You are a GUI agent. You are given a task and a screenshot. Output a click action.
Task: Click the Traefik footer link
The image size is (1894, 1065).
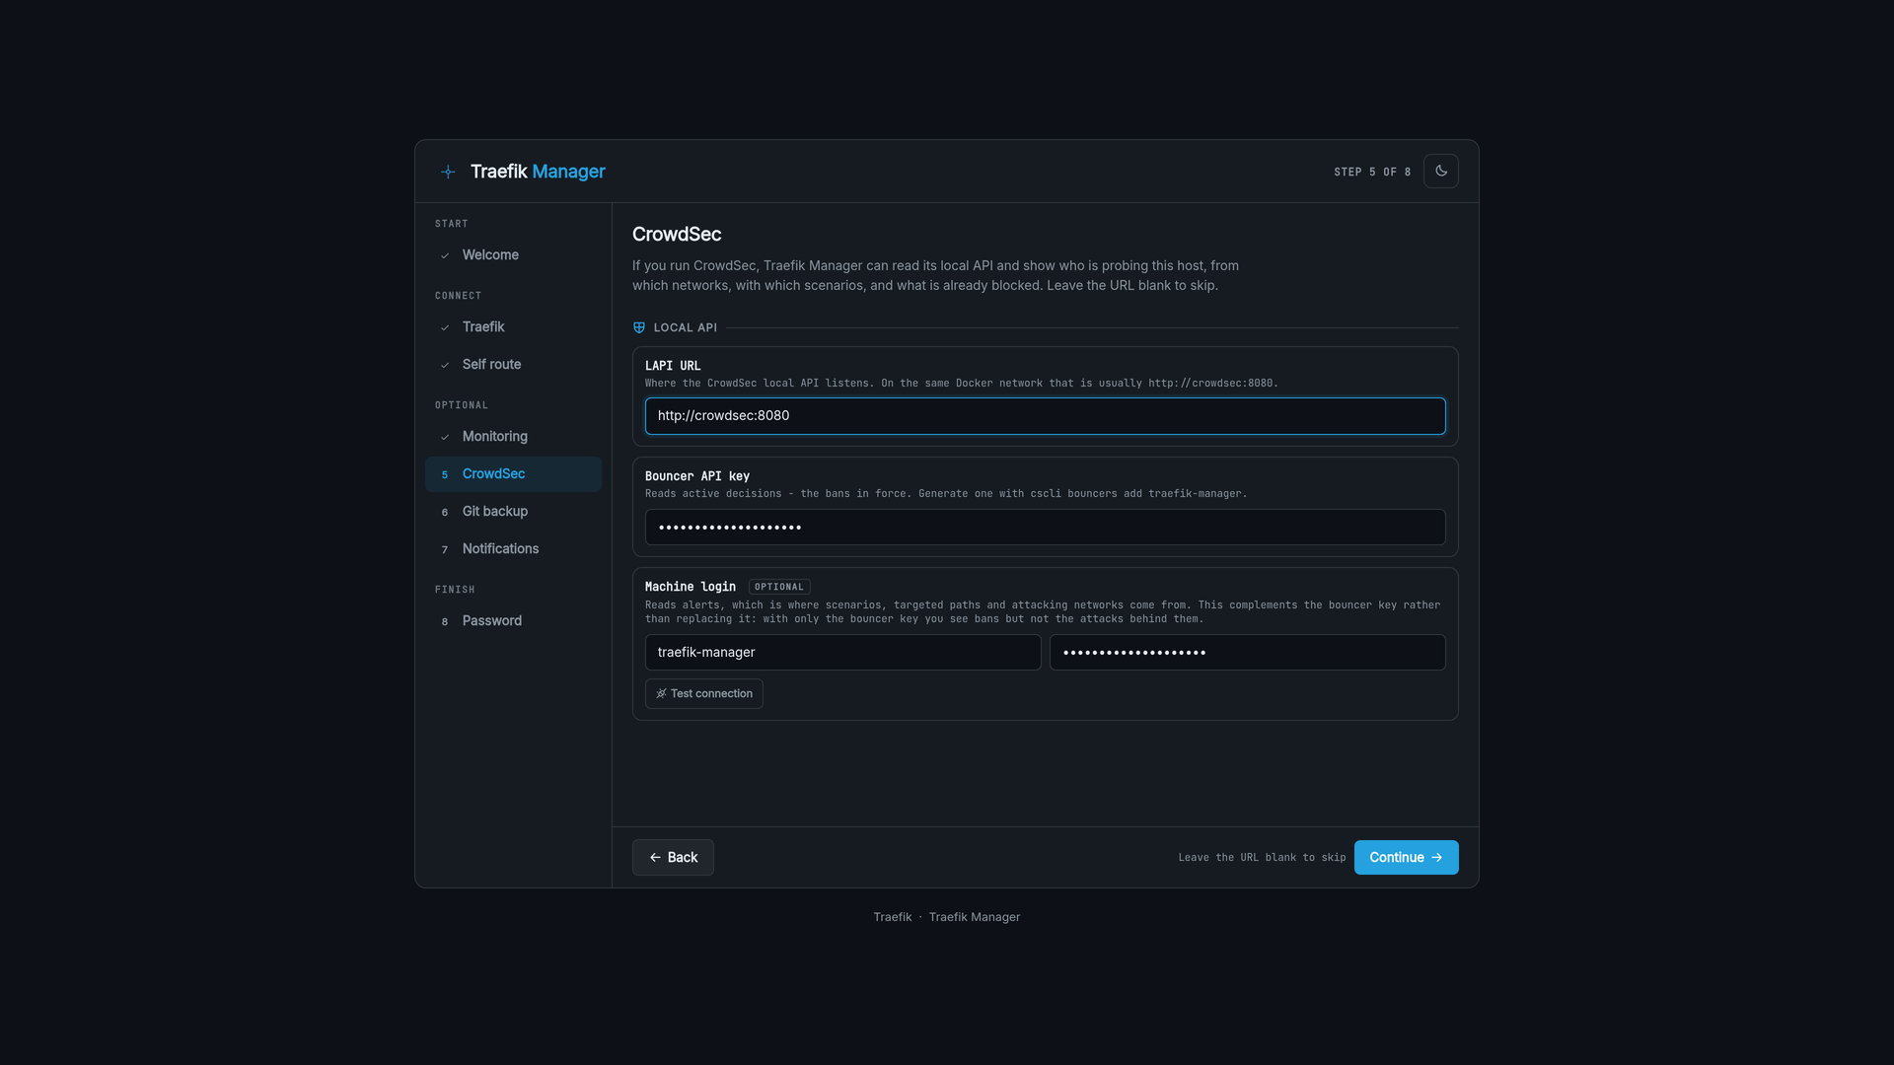pyautogui.click(x=892, y=917)
